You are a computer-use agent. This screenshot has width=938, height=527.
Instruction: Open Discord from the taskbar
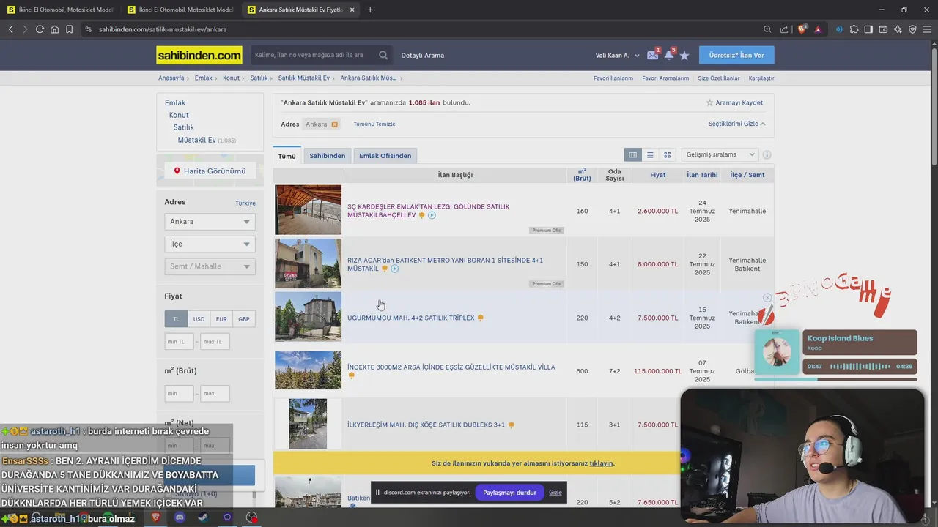pos(180,517)
